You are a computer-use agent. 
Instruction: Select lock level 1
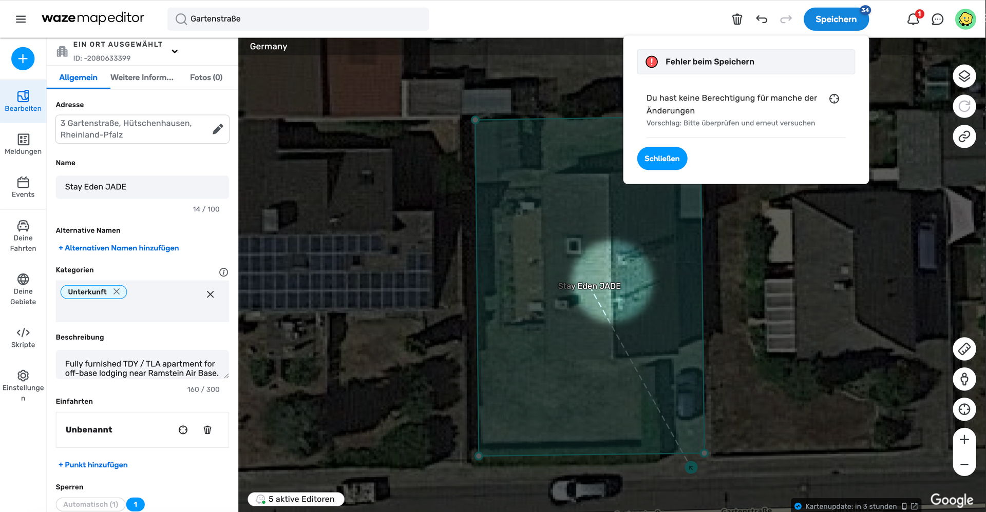[136, 504]
